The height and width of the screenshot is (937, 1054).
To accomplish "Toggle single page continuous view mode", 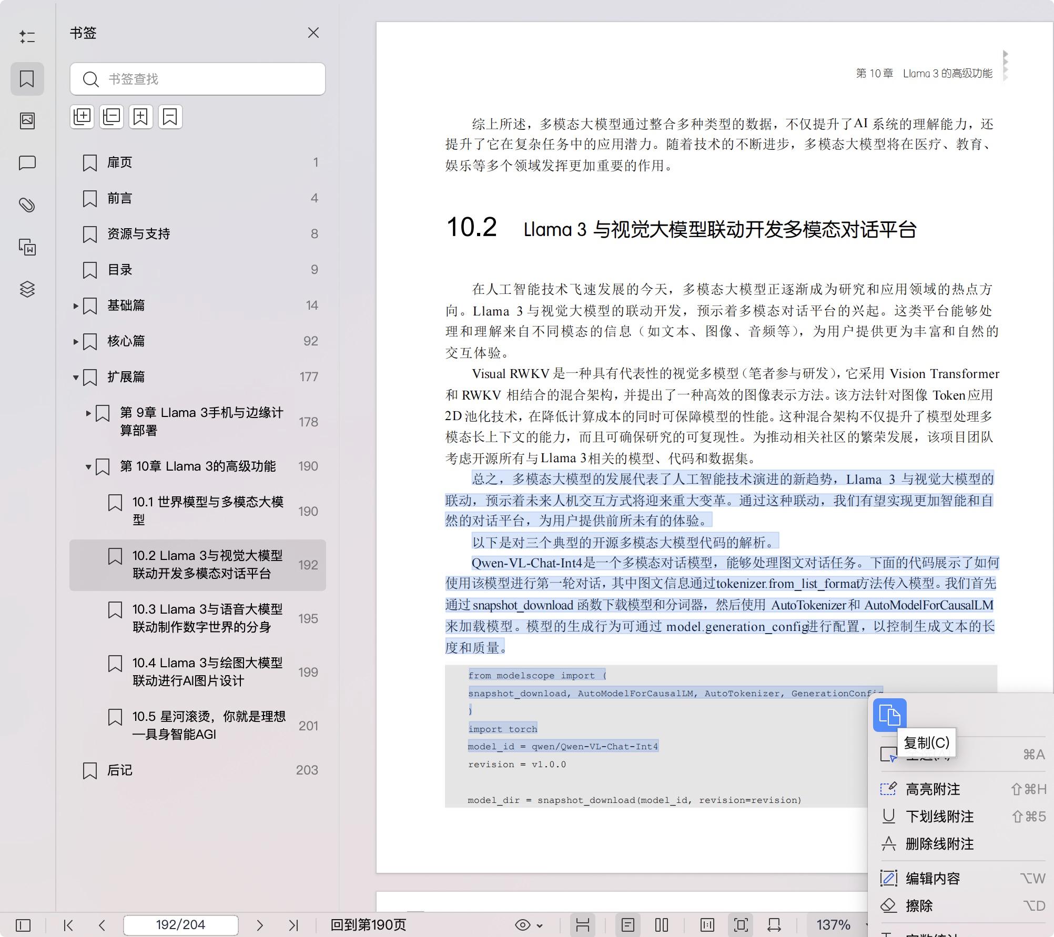I will (629, 924).
